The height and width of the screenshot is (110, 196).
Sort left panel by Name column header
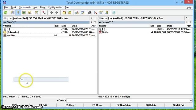(x=28, y=26)
